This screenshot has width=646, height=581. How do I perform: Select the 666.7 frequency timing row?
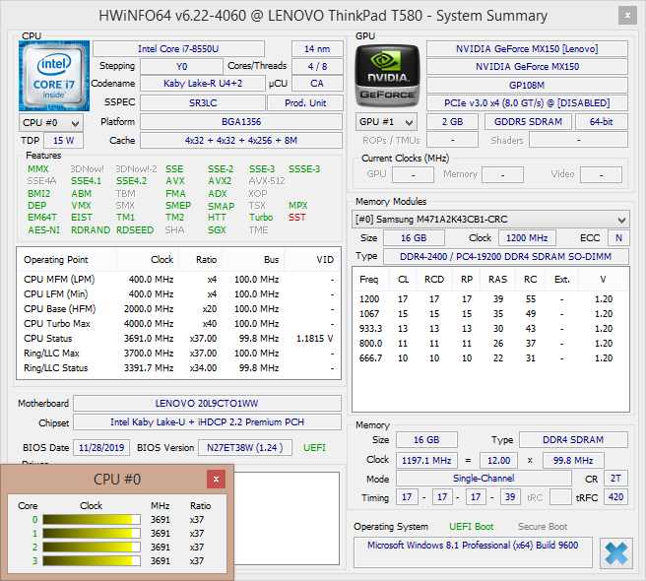(490, 358)
